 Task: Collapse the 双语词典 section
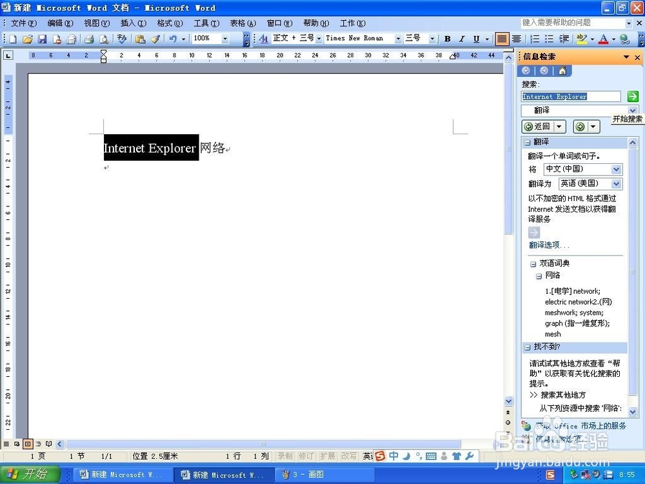click(x=533, y=264)
